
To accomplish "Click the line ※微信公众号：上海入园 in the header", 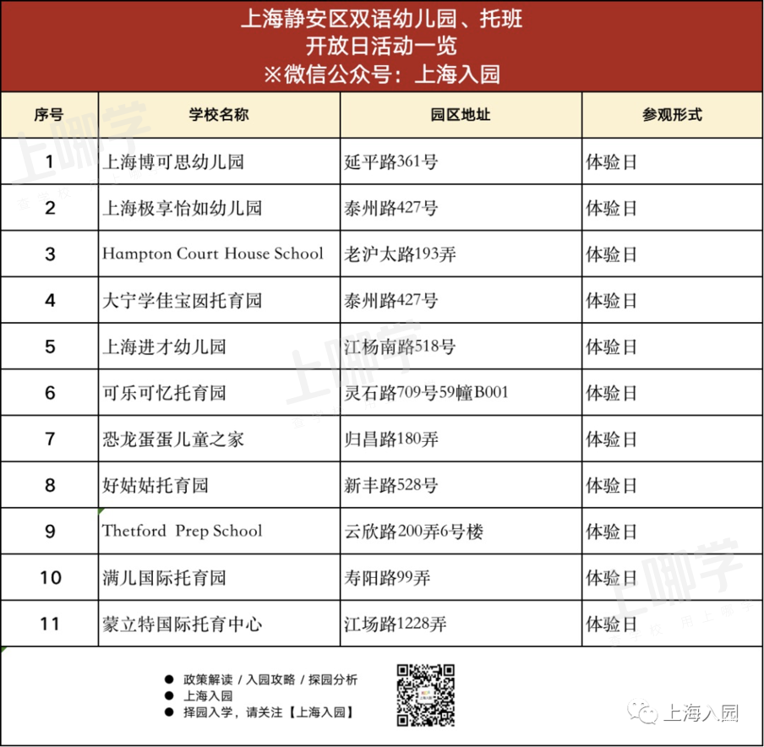I will click(x=381, y=74).
